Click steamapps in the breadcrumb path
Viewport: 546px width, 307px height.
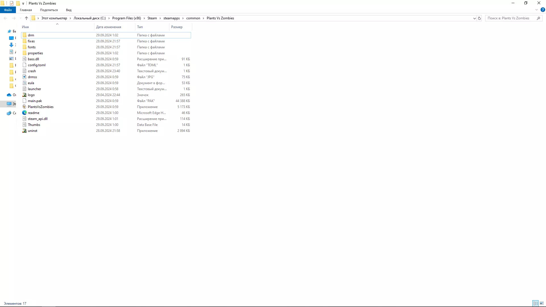click(x=171, y=18)
